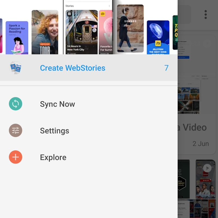Click the Video title on the background card

(195, 127)
